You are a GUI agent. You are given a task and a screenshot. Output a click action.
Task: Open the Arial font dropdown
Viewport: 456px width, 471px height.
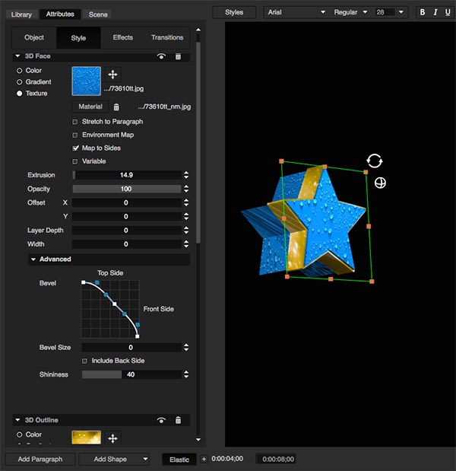click(x=295, y=12)
